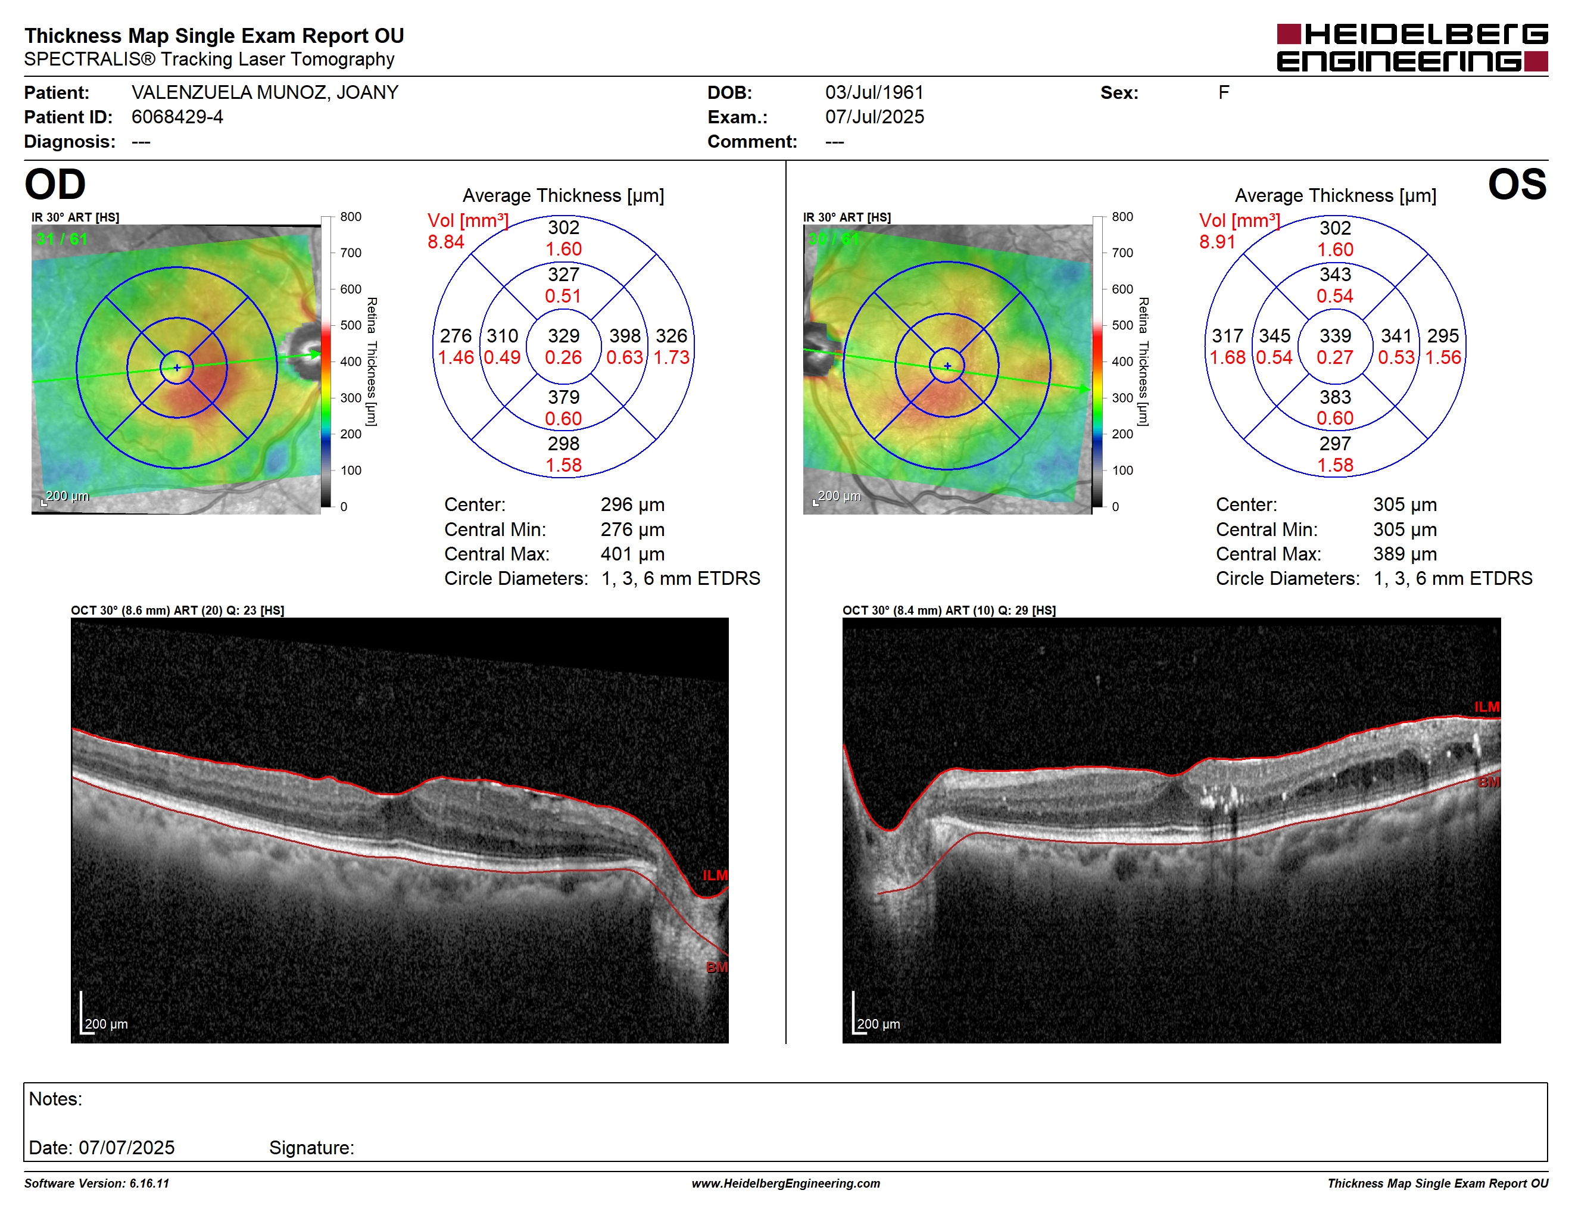Viewport: 1572px width, 1215px height.
Task: Click the BM label on OD B-scan
Action: [x=716, y=967]
